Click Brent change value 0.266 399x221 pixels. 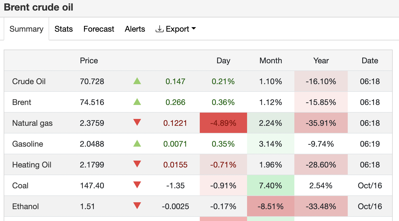coord(175,102)
